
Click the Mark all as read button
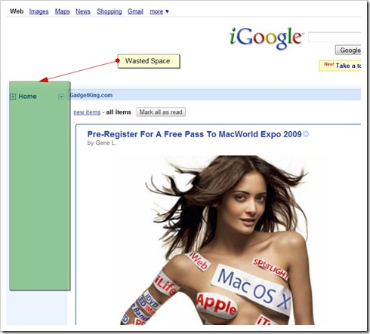(161, 112)
